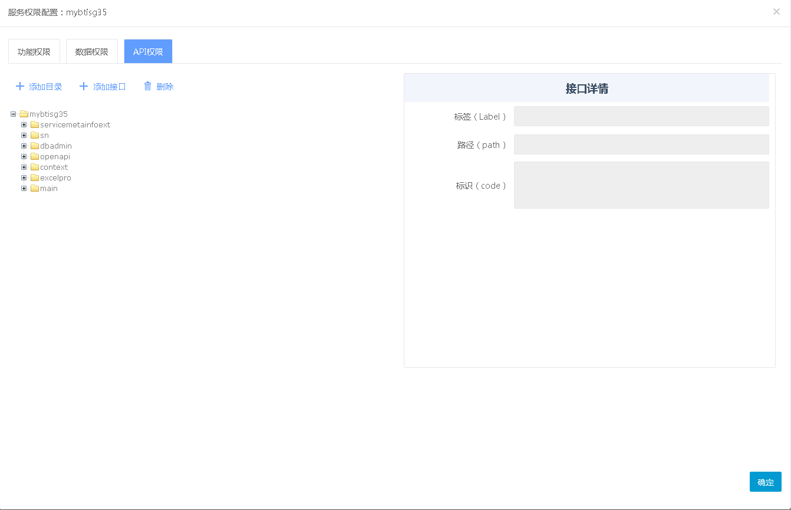The image size is (791, 510).
Task: Expand the sn tree node
Action: 24,136
